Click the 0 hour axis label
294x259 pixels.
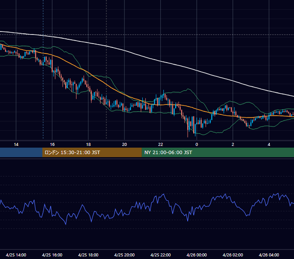197,145
